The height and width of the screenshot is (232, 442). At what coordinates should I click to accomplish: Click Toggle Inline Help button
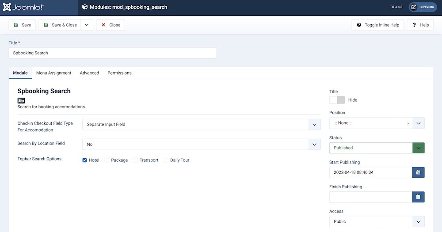point(378,25)
